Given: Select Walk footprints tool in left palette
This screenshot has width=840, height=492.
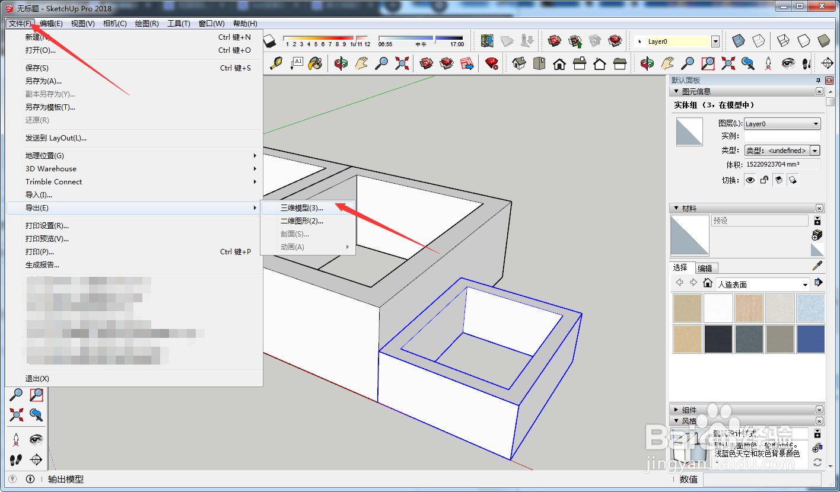Looking at the screenshot, I should click(x=16, y=459).
